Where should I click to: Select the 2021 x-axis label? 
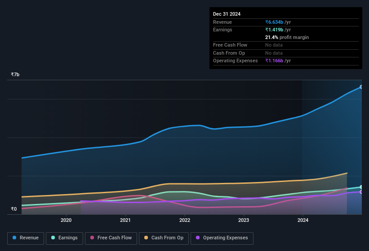tap(125, 220)
